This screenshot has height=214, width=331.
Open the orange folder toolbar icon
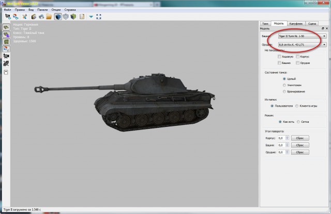(49, 17)
